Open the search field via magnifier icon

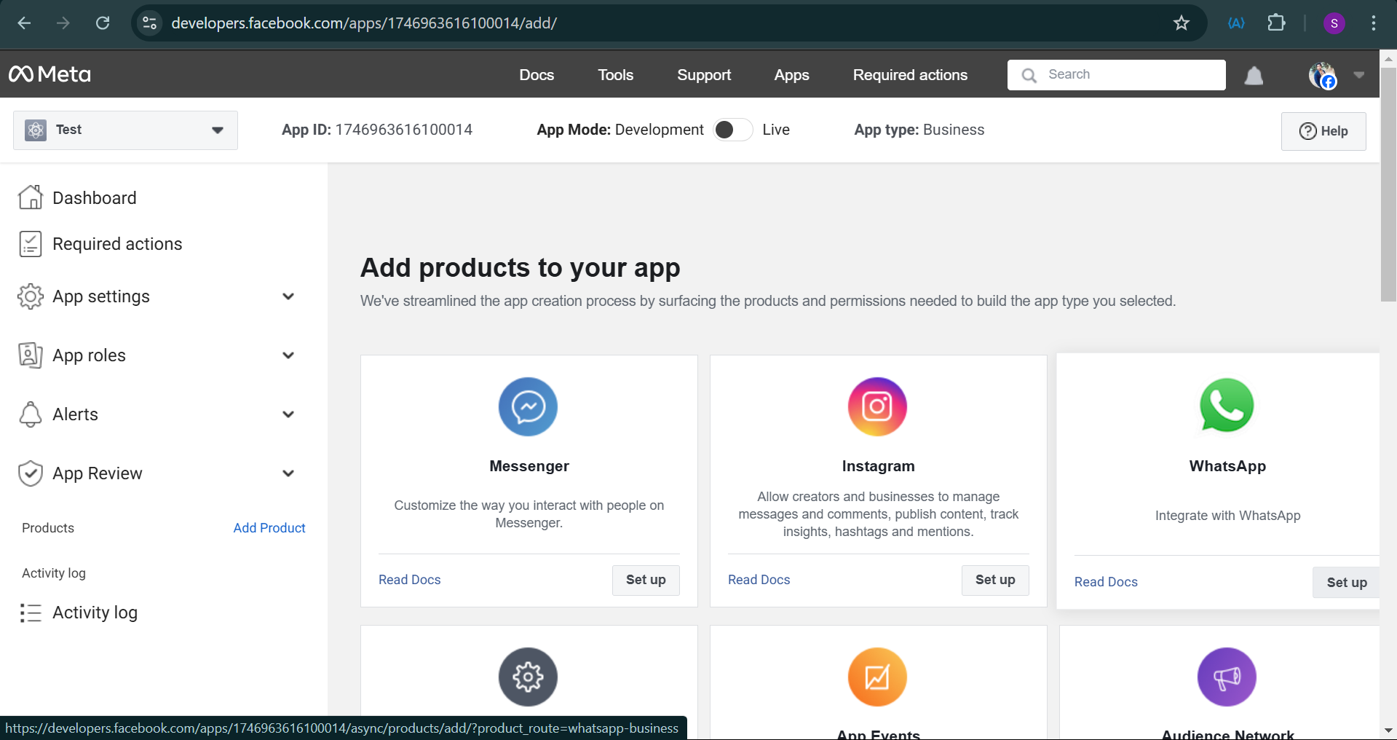tap(1029, 75)
